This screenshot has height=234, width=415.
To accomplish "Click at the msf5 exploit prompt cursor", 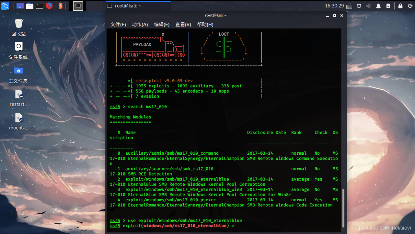I will 237,226.
